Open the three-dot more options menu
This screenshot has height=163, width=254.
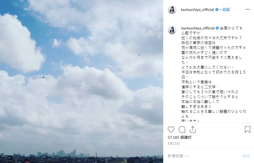coord(248,10)
